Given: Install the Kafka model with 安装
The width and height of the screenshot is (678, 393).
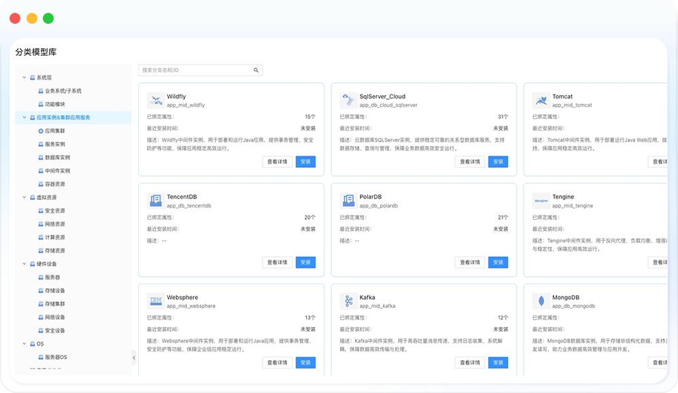Looking at the screenshot, I should 498,362.
